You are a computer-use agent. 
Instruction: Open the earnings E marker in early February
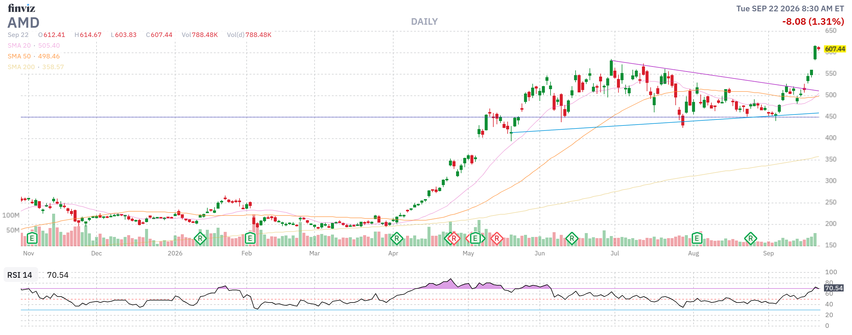[250, 238]
